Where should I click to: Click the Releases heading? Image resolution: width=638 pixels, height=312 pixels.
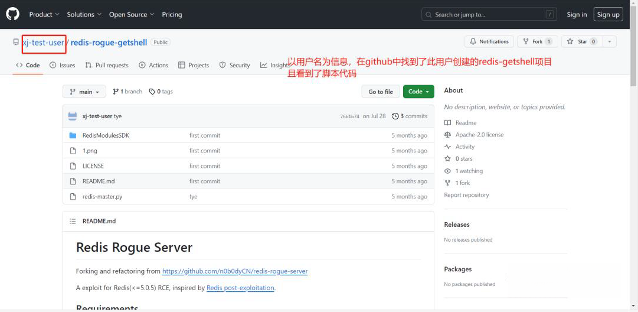(457, 225)
